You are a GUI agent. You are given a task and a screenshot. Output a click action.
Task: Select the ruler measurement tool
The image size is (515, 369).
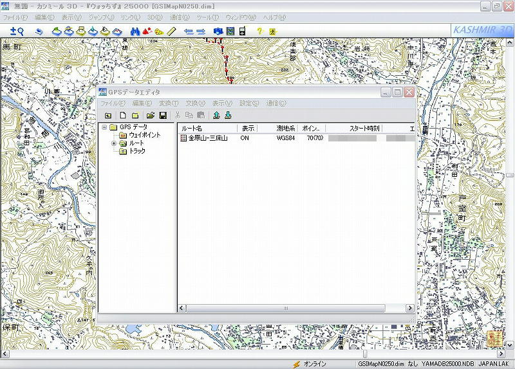coord(171,32)
